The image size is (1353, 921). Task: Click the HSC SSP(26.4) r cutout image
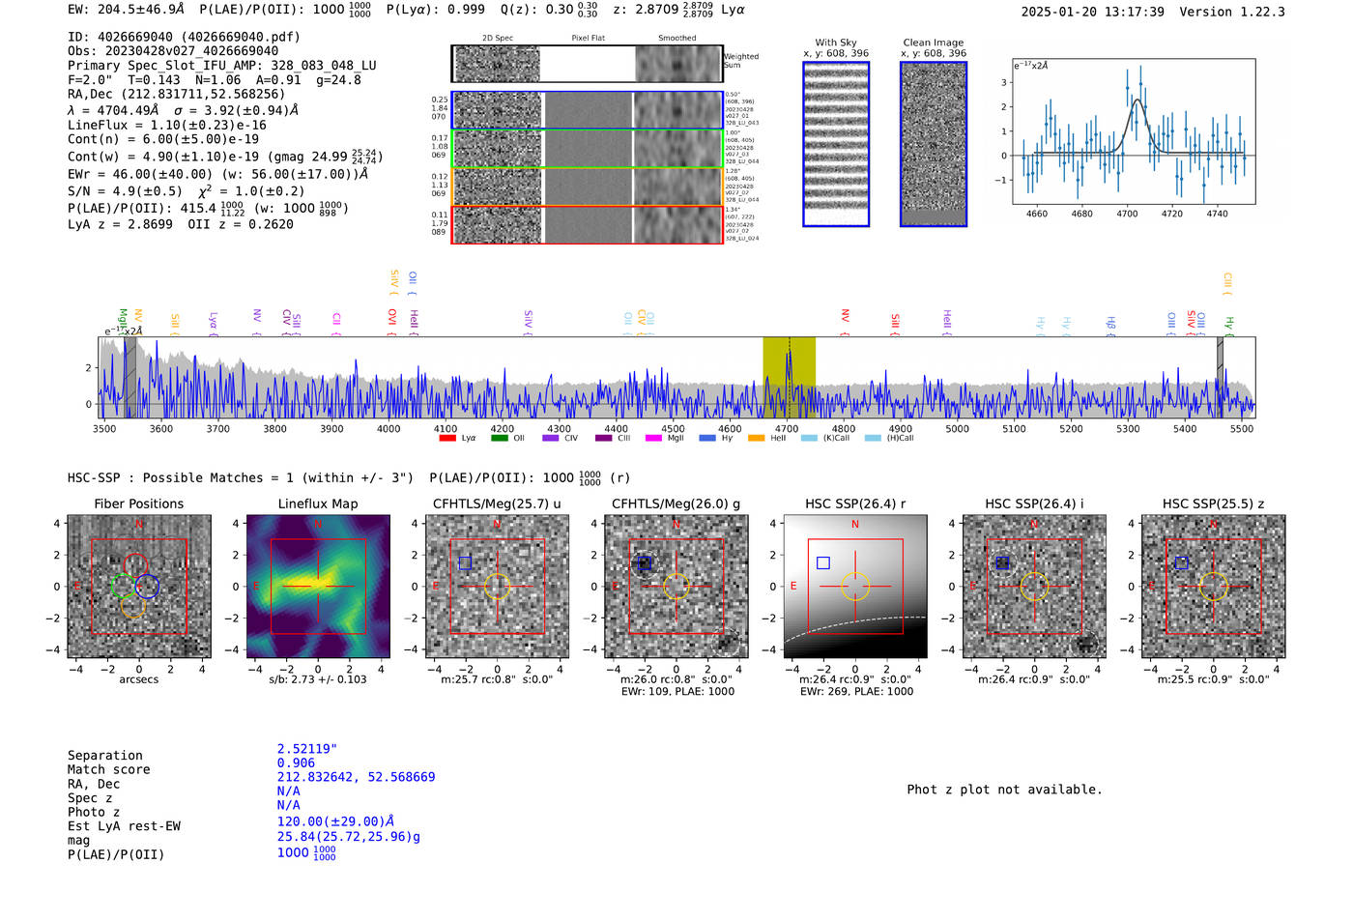coord(855,587)
